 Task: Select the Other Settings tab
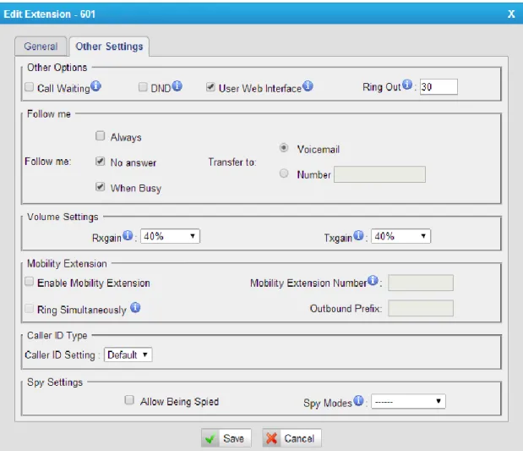point(109,47)
